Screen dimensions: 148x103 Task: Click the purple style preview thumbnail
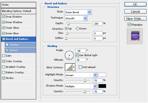135,37
